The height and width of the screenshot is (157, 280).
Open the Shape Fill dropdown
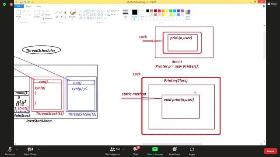coord(112,15)
